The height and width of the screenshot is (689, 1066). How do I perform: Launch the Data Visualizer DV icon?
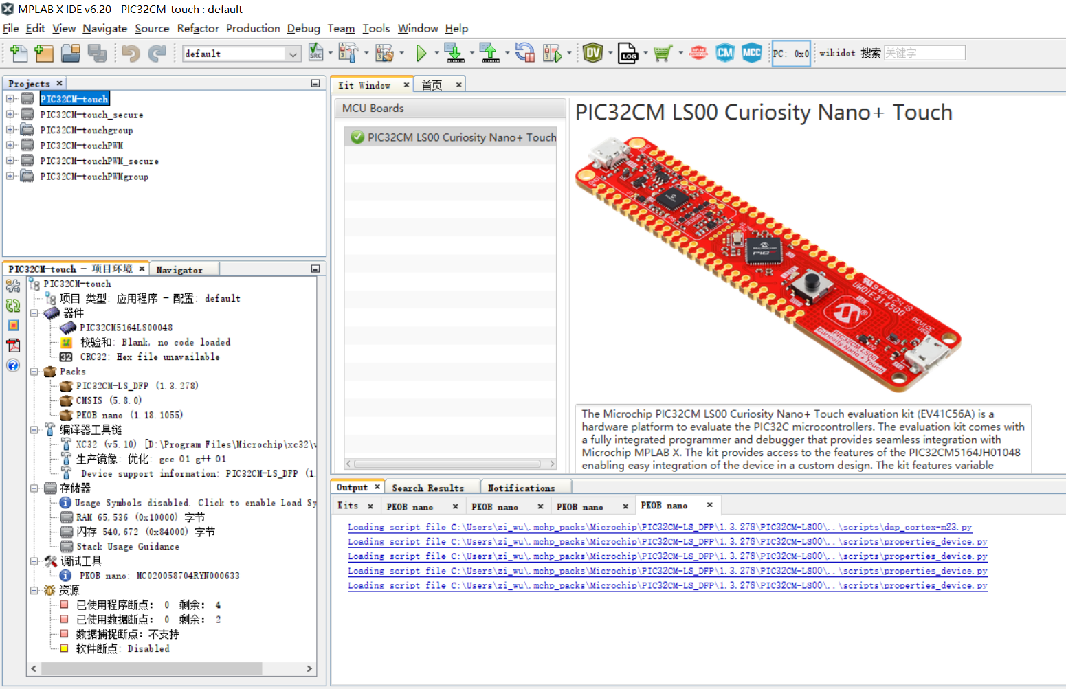click(592, 53)
